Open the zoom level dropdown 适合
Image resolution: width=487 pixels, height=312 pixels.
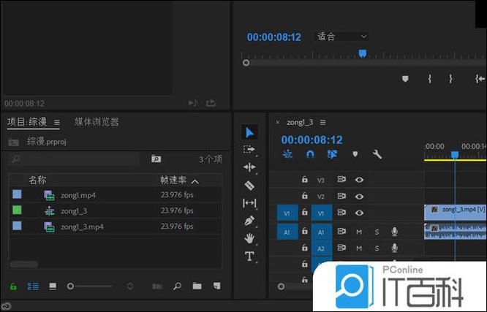click(341, 37)
